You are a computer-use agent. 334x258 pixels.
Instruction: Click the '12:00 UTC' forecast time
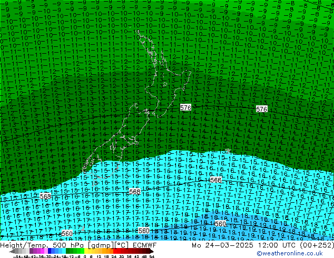pos(277,245)
